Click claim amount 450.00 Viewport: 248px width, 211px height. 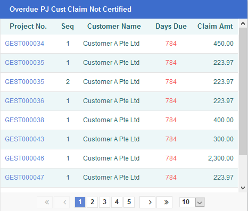(224, 44)
